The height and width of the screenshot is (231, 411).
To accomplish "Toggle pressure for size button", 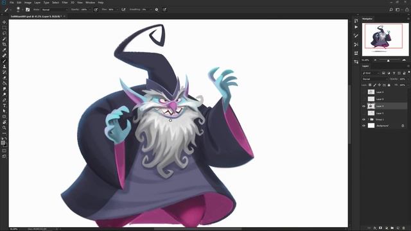I will [x=164, y=10].
